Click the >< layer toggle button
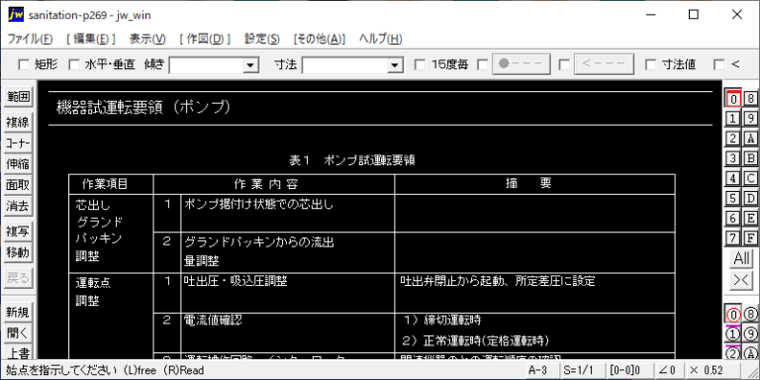This screenshot has height=380, width=760. click(741, 281)
